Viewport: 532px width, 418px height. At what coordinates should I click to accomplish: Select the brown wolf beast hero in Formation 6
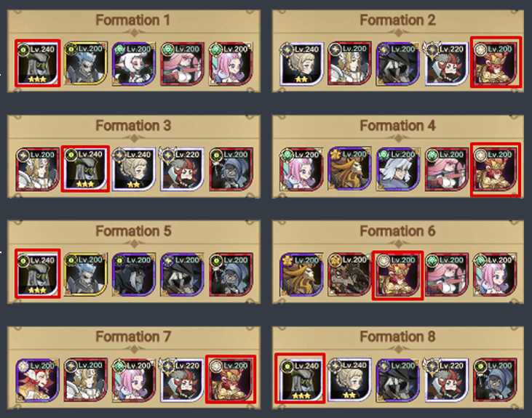(x=349, y=274)
